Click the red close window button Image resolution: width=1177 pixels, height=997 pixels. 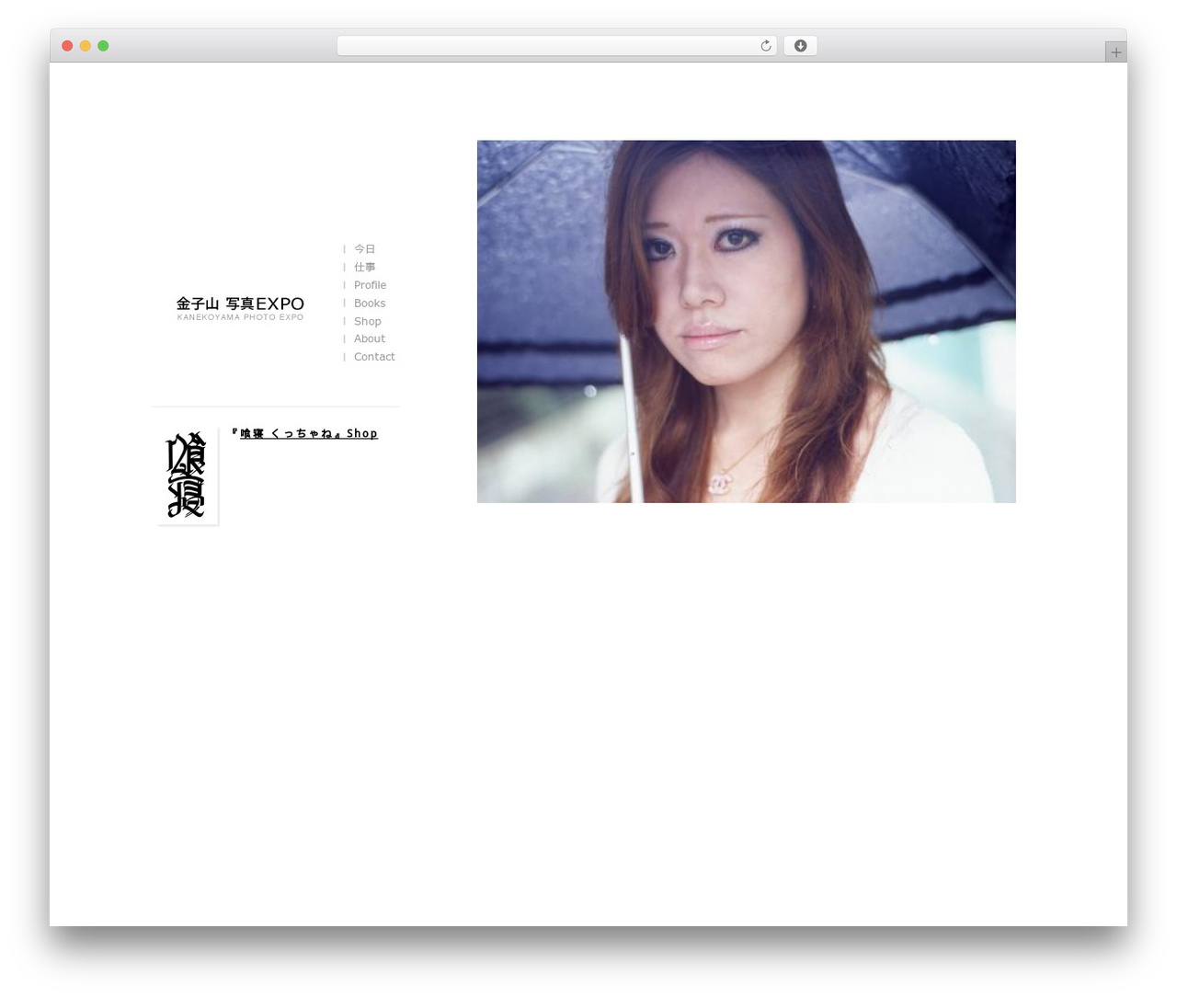pos(67,46)
